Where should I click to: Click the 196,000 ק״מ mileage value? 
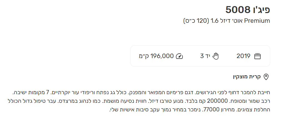pyautogui.click(x=156, y=56)
